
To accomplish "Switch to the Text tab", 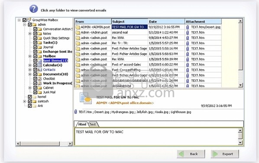I will 93,125.
